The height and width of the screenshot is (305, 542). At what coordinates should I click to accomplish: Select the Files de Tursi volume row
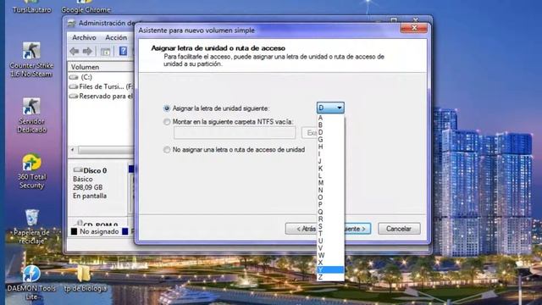[x=101, y=86]
